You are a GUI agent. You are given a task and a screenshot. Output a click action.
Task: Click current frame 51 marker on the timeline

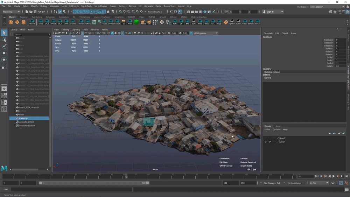tap(126, 176)
